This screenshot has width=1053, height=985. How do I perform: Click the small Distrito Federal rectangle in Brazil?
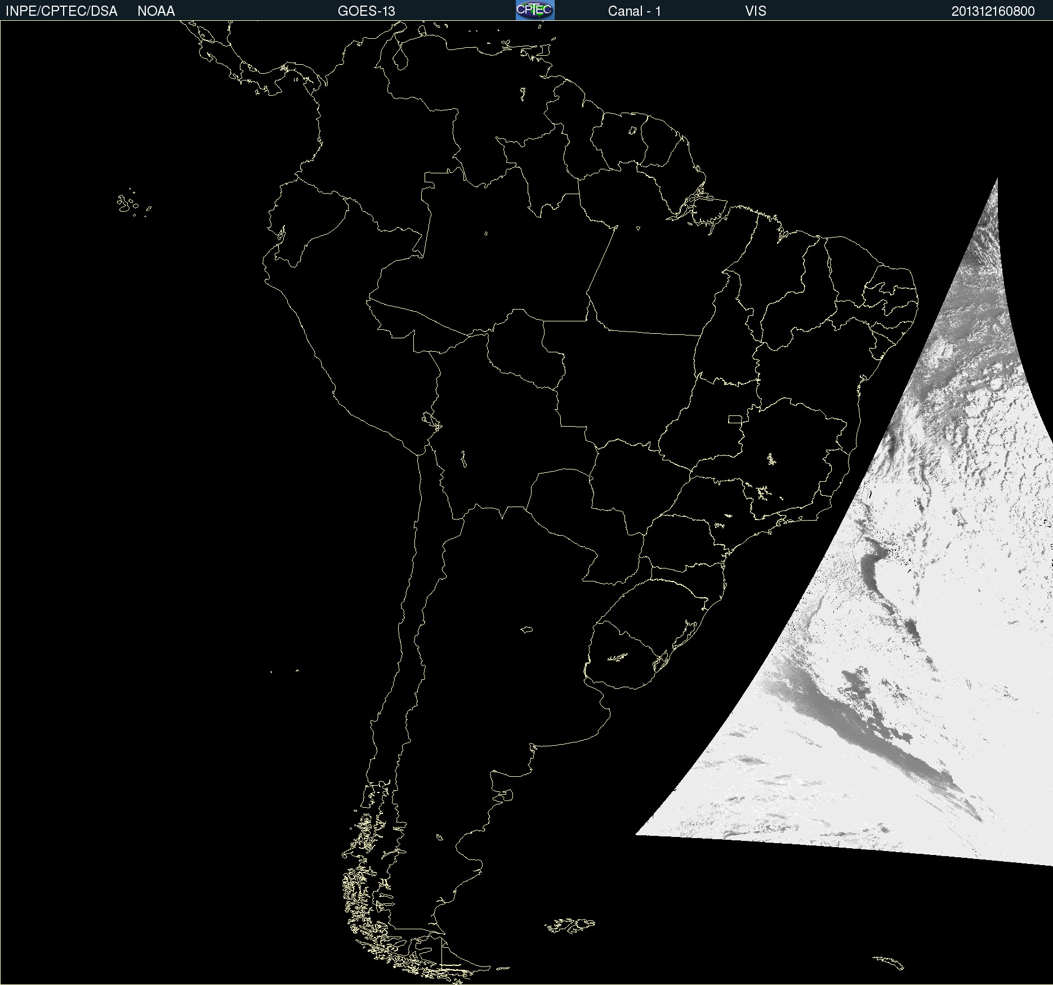coord(735,419)
